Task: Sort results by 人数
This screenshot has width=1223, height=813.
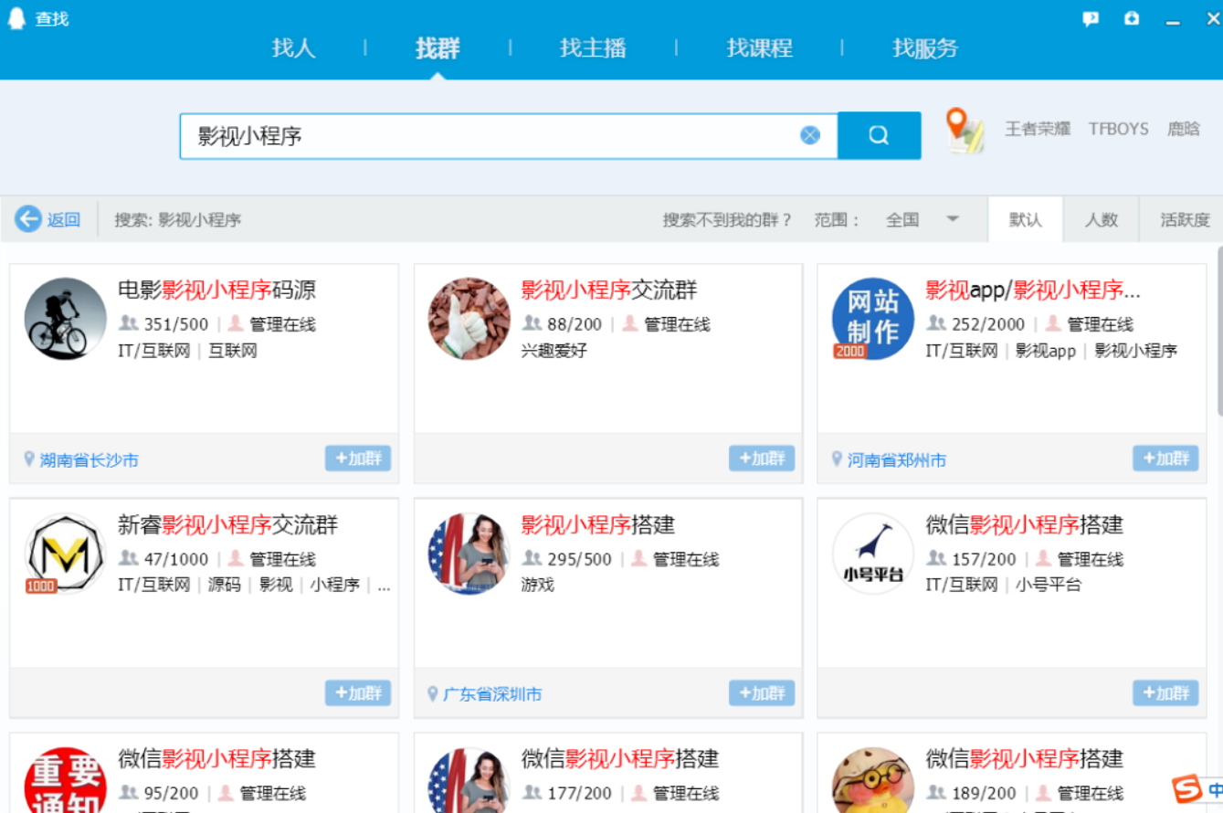Action: [x=1102, y=219]
